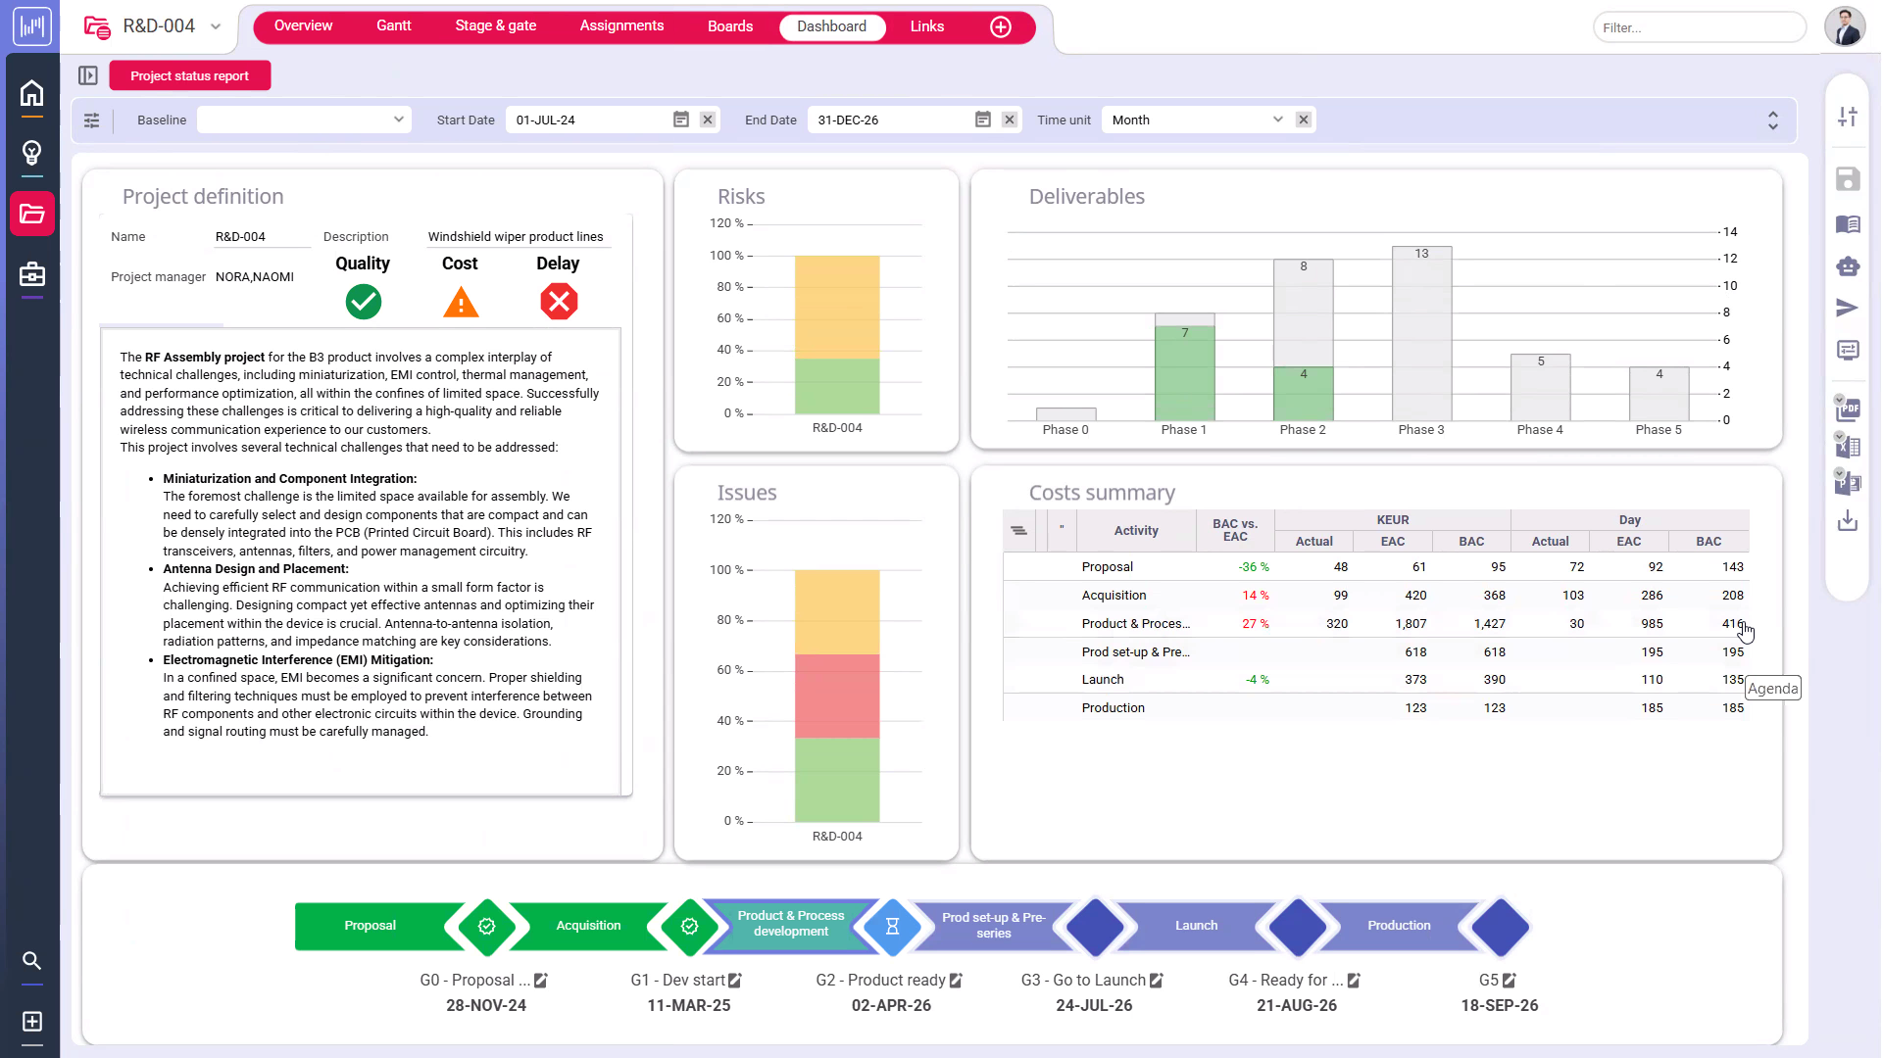Click the Project status report button
This screenshot has height=1058, width=1882.
pyautogui.click(x=189, y=74)
